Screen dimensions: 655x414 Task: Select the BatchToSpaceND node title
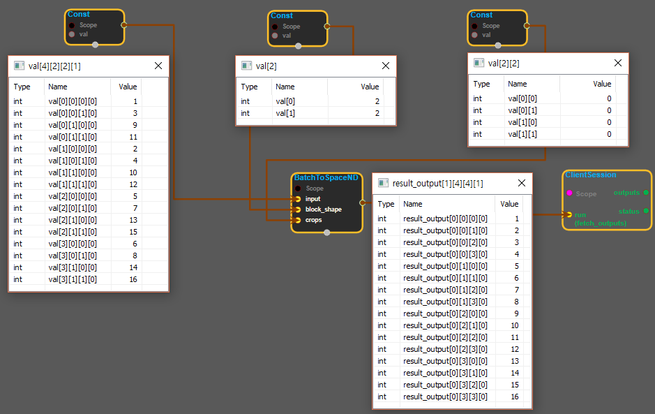[326, 178]
